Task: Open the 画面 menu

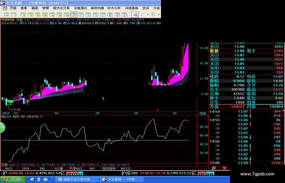Action: point(35,8)
